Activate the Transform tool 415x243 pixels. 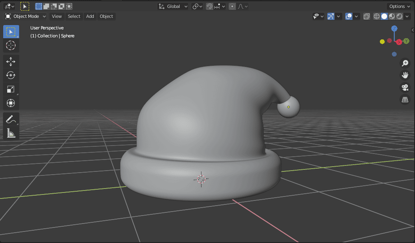click(11, 103)
